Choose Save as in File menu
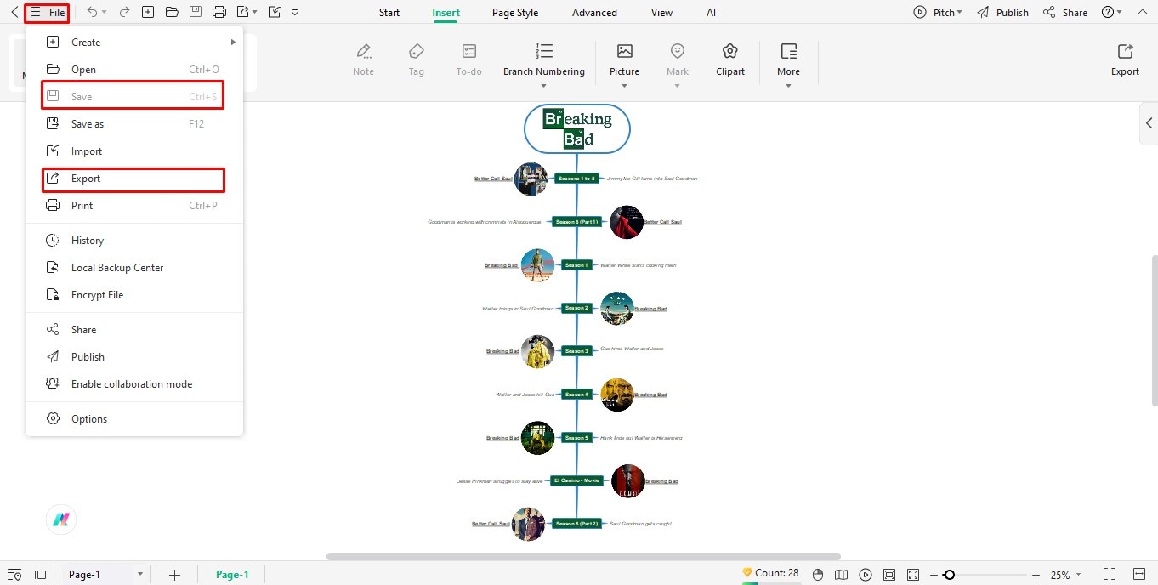The height and width of the screenshot is (585, 1158). point(134,124)
